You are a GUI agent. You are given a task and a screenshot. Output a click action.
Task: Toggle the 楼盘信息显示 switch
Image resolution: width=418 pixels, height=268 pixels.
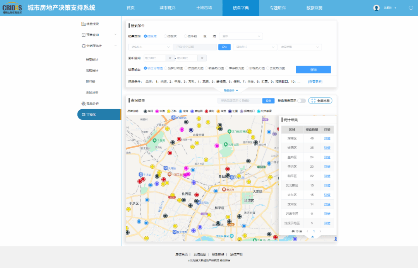pyautogui.click(x=302, y=100)
